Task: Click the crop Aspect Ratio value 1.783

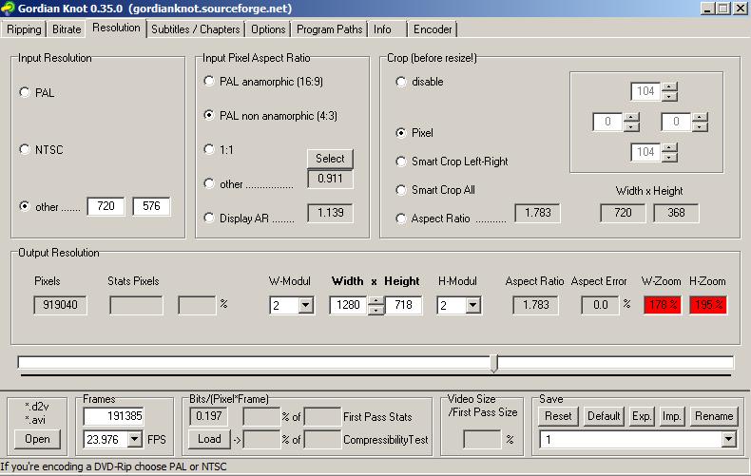Action: pyautogui.click(x=537, y=213)
